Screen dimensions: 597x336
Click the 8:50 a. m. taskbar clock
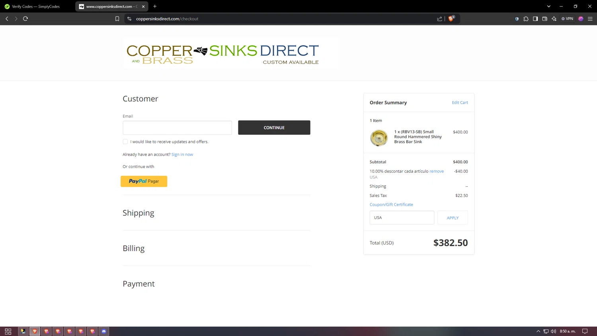[x=568, y=331]
